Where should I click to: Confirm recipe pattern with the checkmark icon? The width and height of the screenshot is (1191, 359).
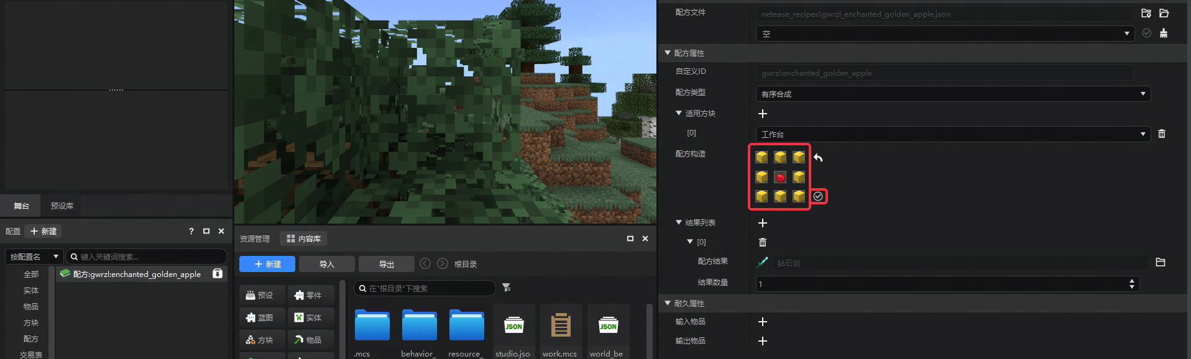pyautogui.click(x=818, y=196)
